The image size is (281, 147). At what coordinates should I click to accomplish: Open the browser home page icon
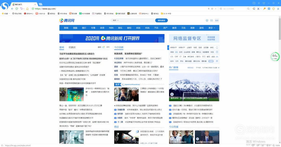point(27,9)
